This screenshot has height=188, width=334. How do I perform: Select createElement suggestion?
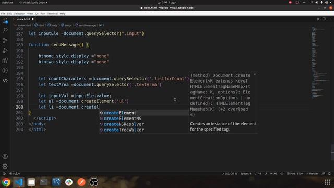pyautogui.click(x=144, y=113)
